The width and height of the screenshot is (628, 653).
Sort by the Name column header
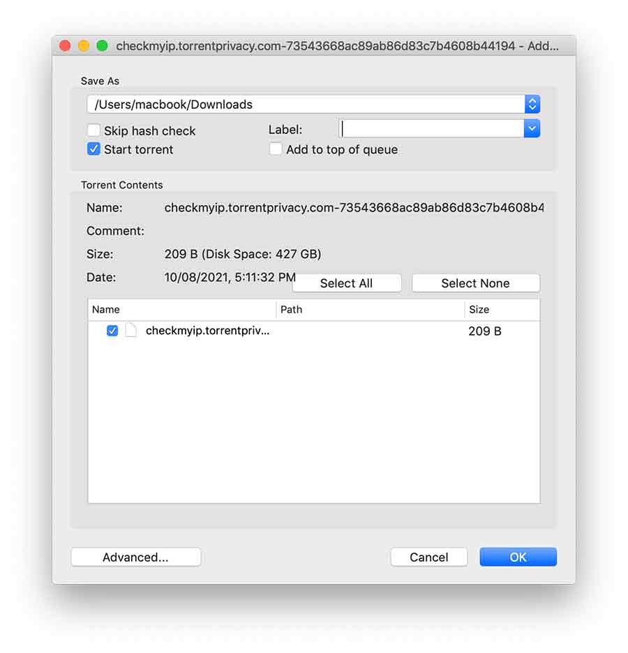pyautogui.click(x=106, y=309)
